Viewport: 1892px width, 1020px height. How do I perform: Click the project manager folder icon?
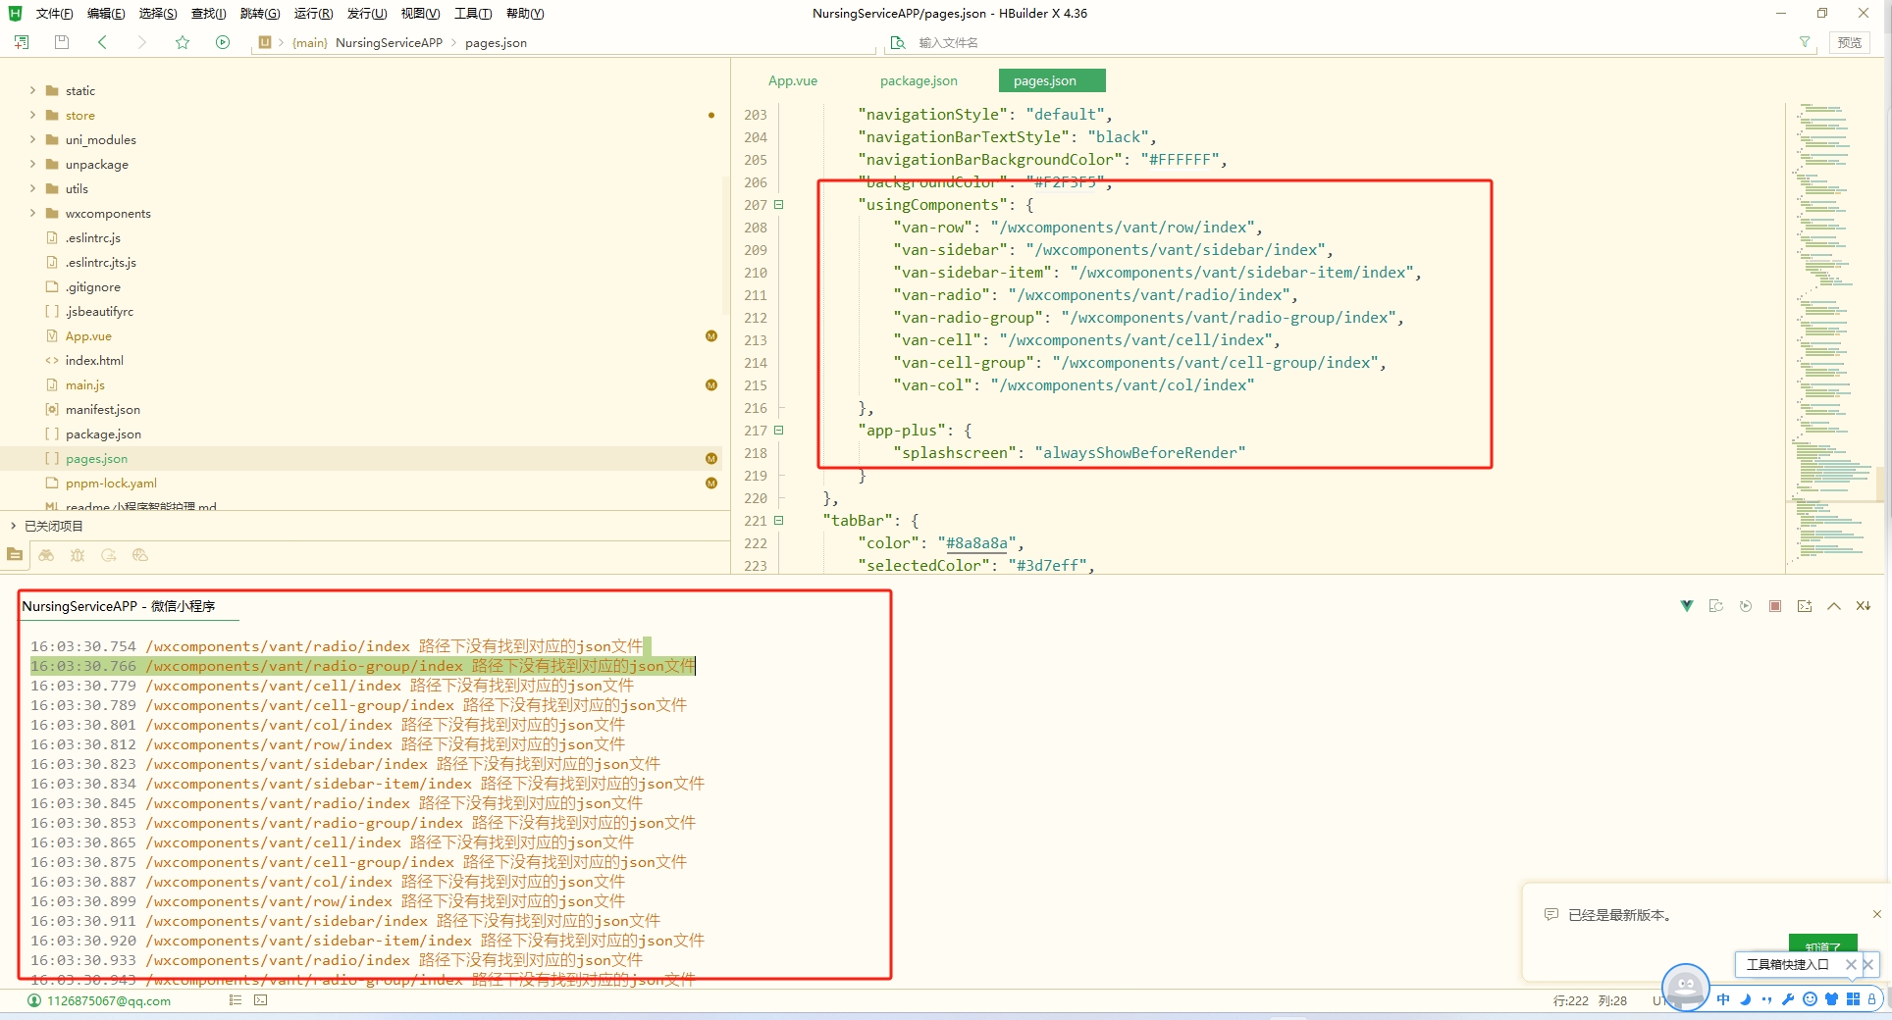15,555
